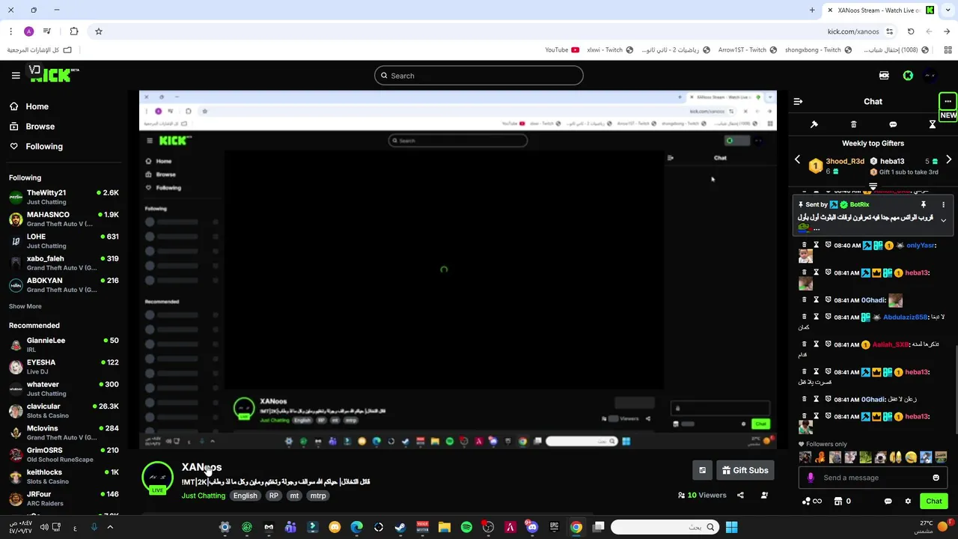958x539 pixels.
Task: Click Abdulaziz658 username in chat
Action: 905,317
